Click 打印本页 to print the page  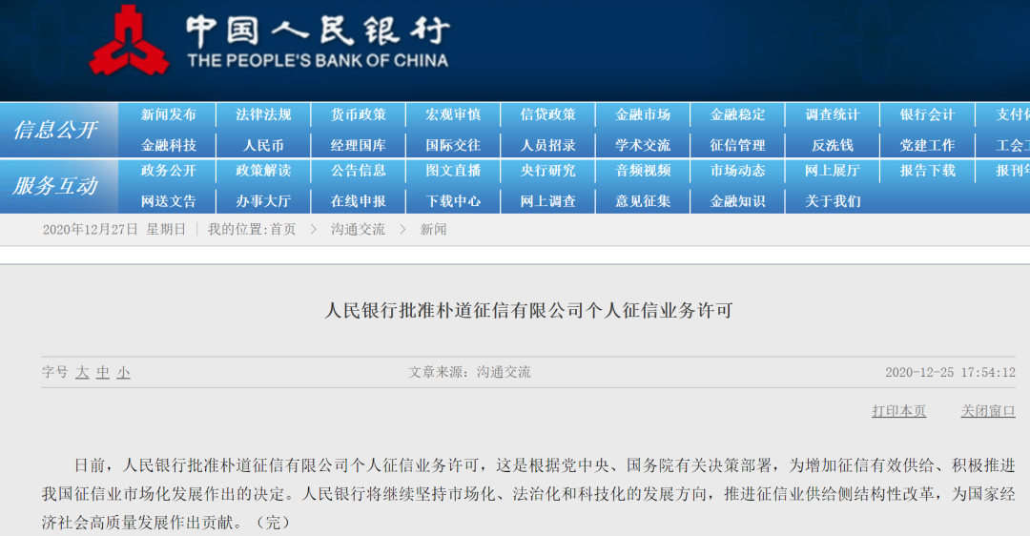pyautogui.click(x=898, y=411)
